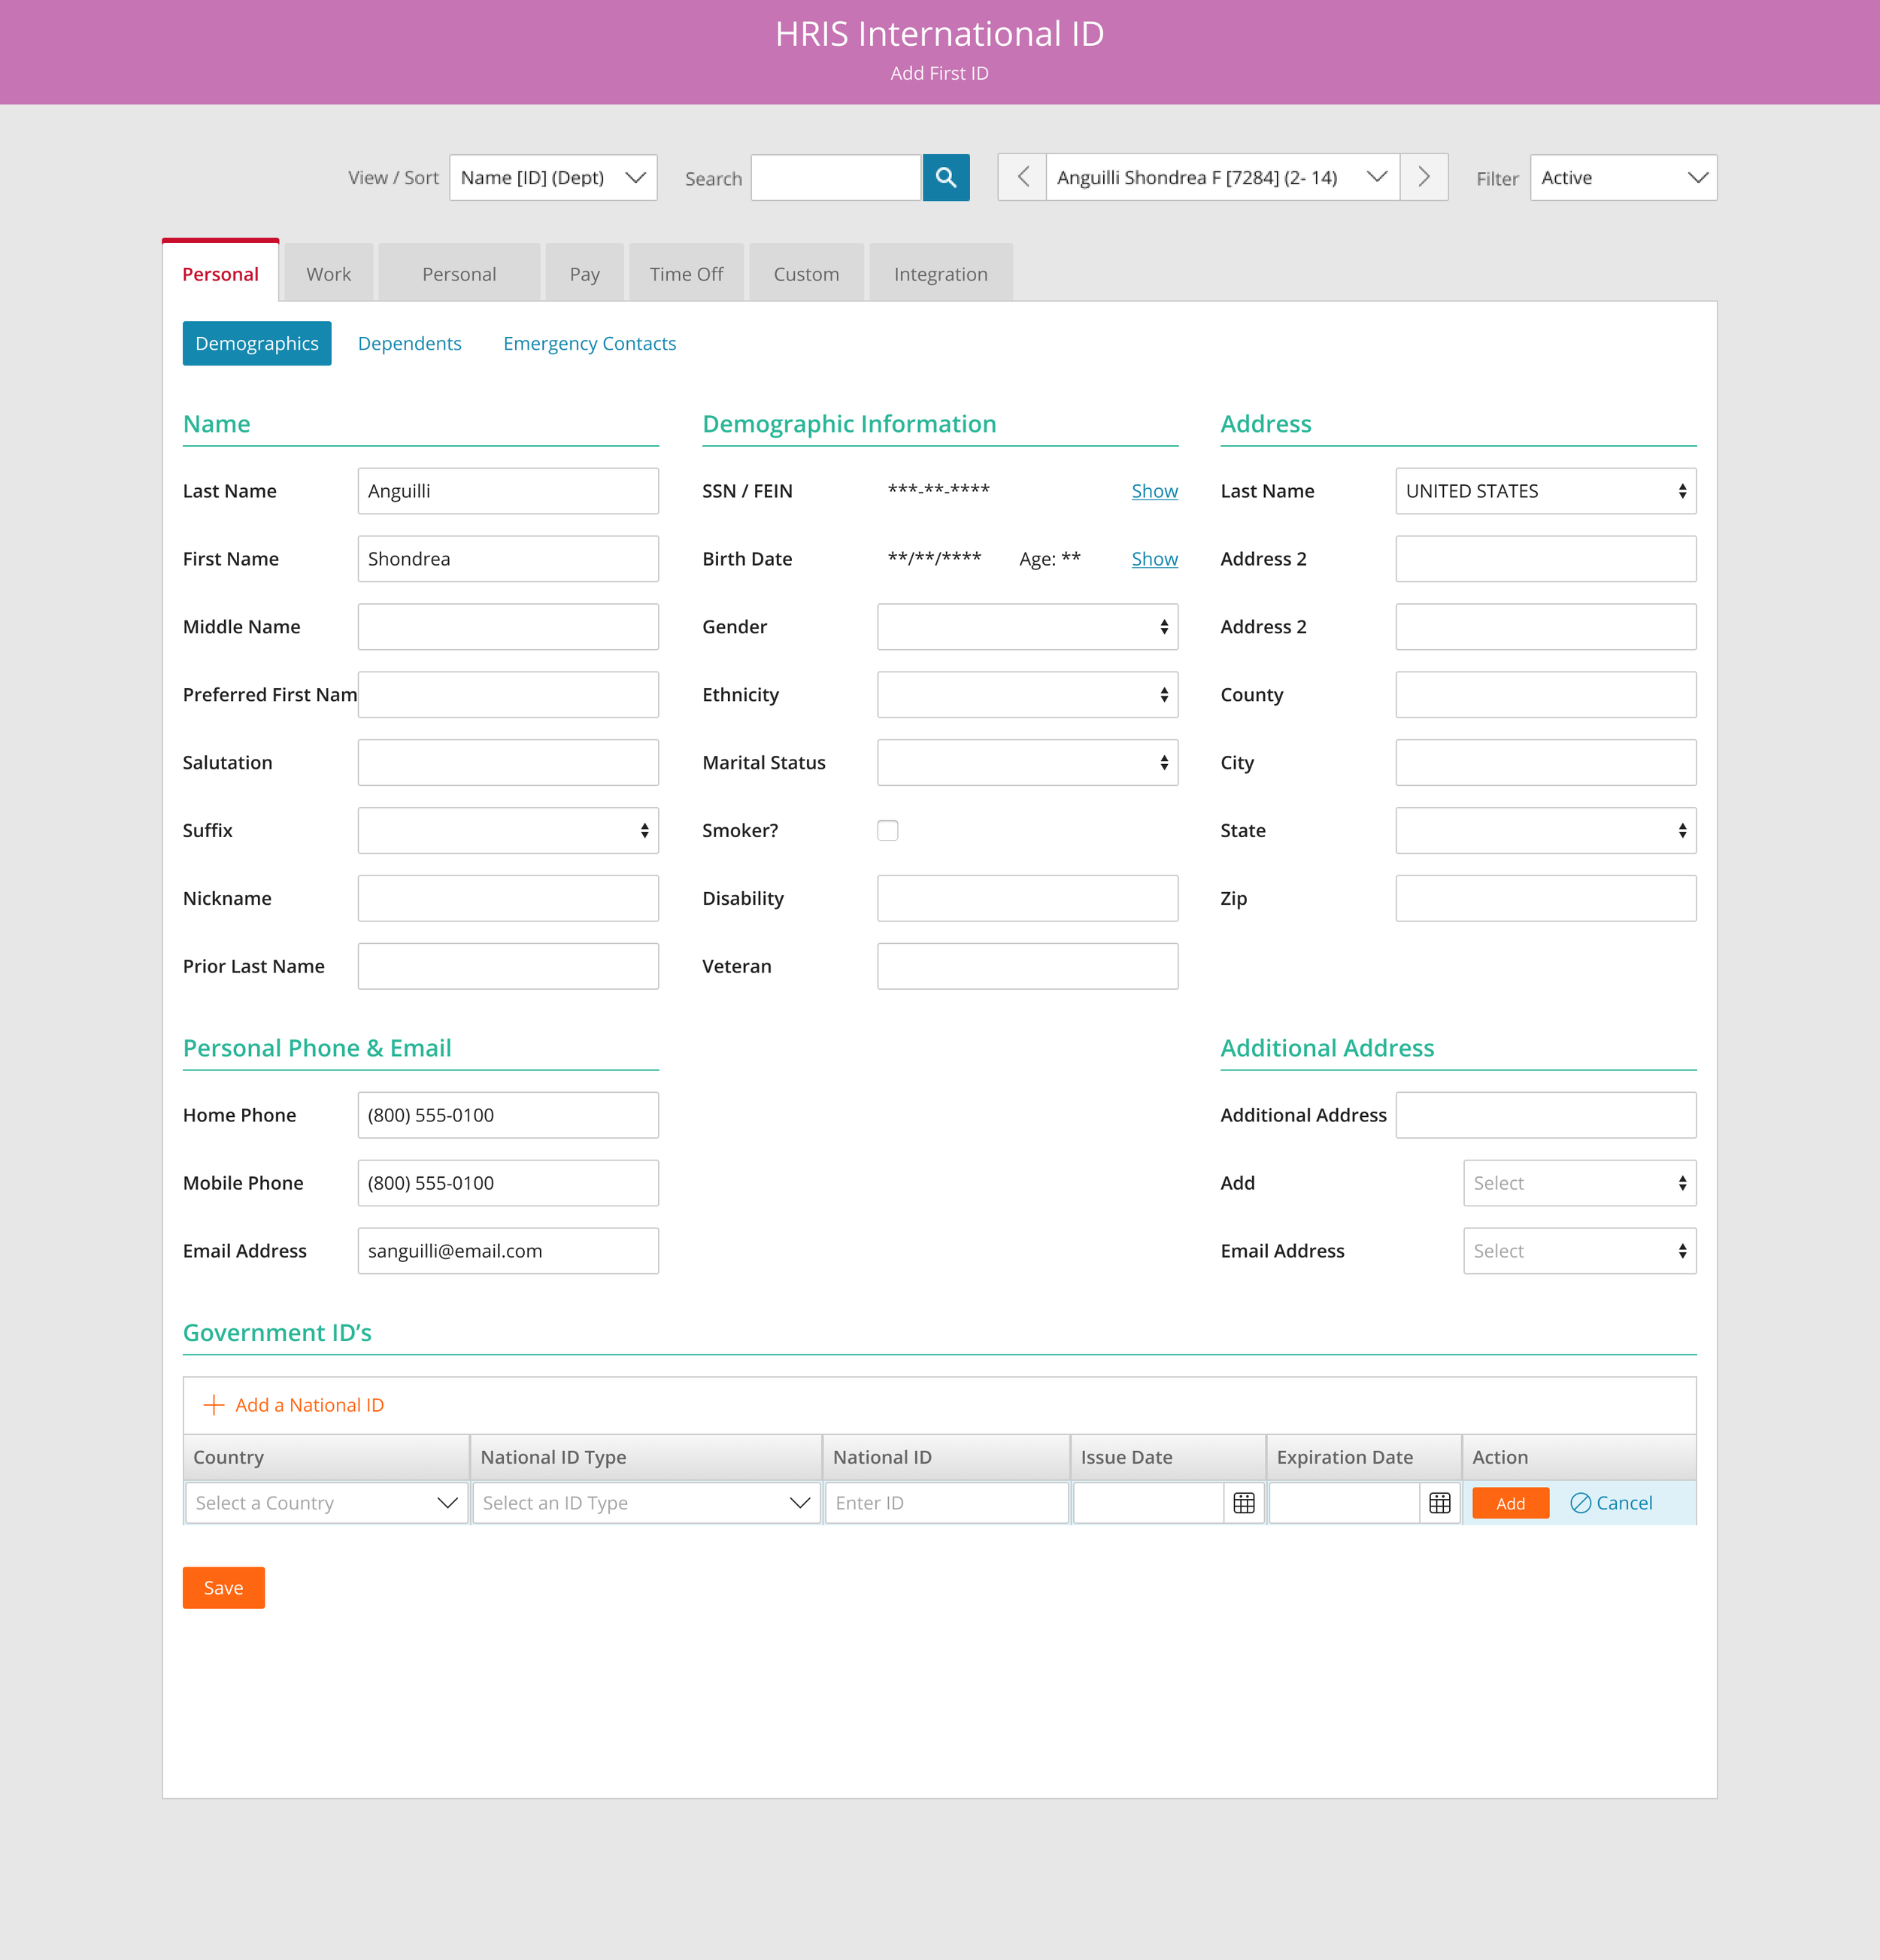Expand the Ethnicity dropdown
The width and height of the screenshot is (1880, 1960).
[1027, 695]
